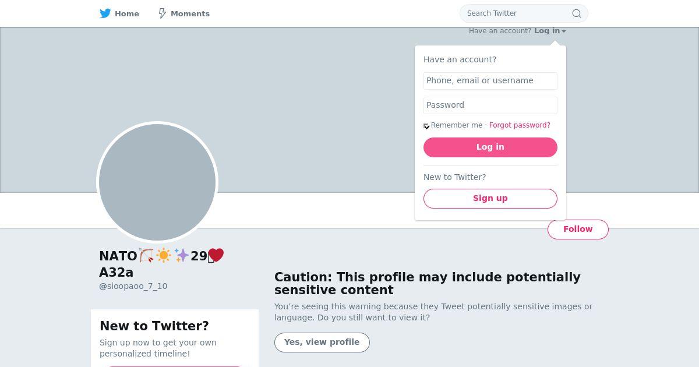Click the pink Log in button
This screenshot has width=699, height=367.
tap(490, 147)
